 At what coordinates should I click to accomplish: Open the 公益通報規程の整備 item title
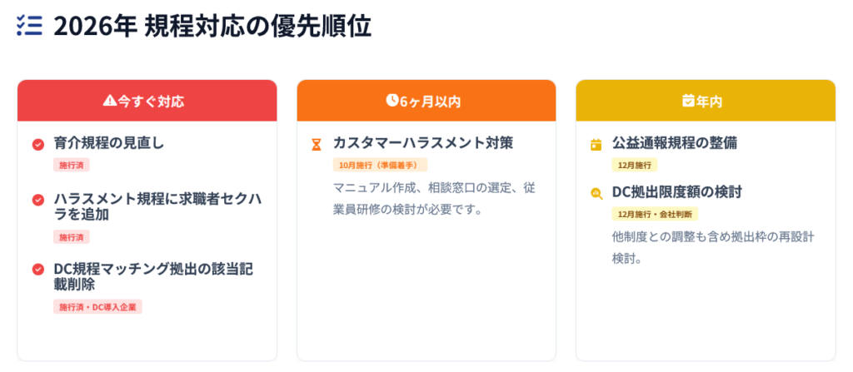click(675, 143)
